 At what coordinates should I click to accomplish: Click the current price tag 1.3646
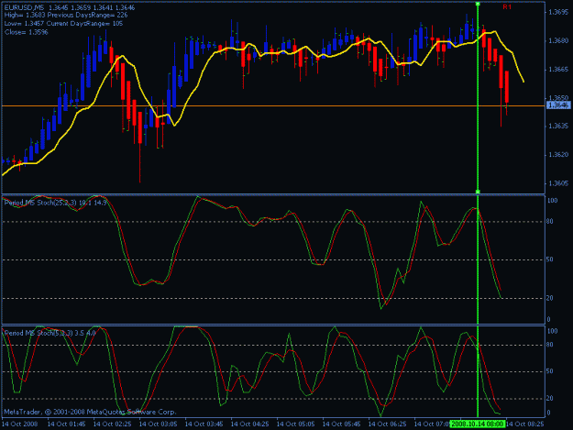pos(558,105)
